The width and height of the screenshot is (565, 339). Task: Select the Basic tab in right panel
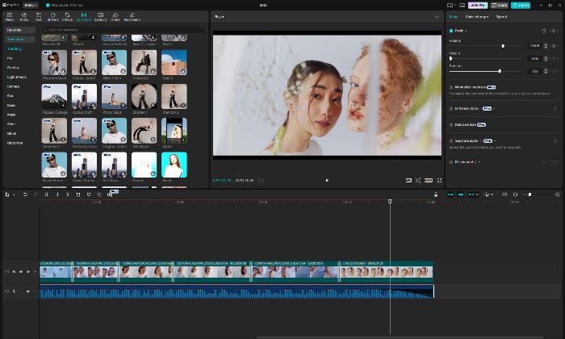[454, 17]
